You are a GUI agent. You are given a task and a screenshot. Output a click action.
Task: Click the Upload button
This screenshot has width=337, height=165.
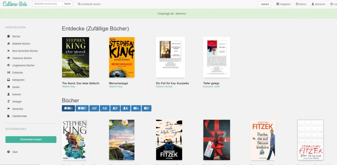pos(265,4)
